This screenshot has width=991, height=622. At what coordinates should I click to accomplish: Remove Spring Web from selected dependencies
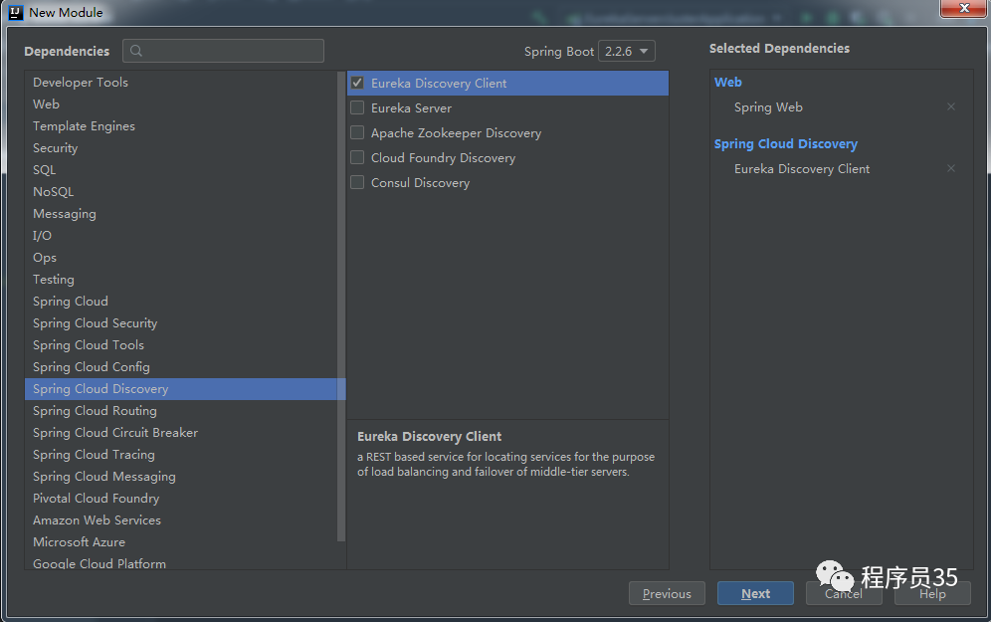950,106
